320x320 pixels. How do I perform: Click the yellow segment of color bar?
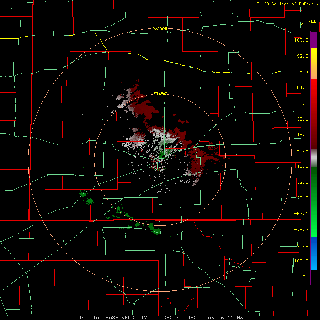[314, 63]
